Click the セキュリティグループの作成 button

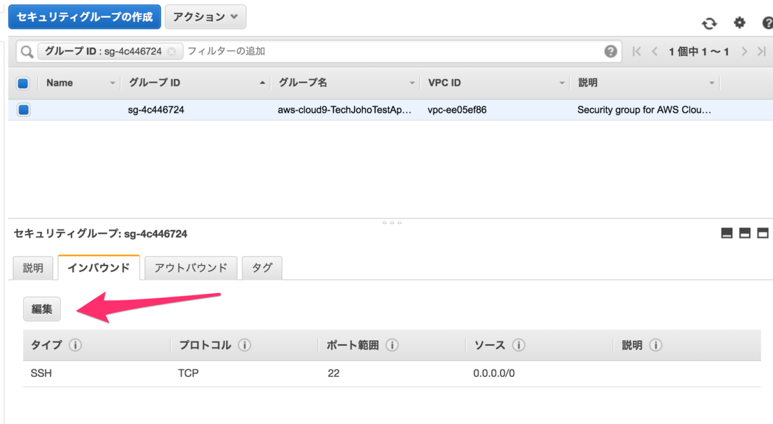(x=84, y=17)
